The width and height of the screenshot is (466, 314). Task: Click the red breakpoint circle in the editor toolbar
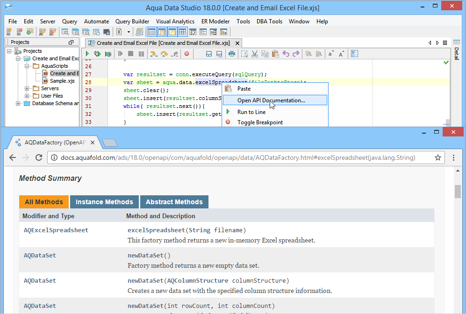pyautogui.click(x=186, y=54)
